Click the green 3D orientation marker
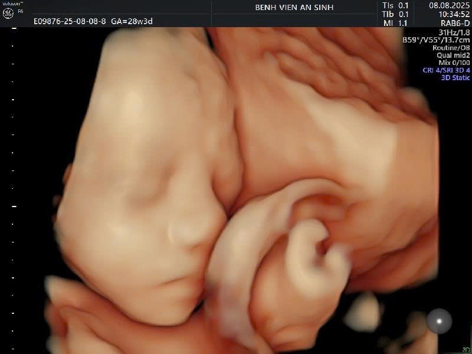 [466, 348]
